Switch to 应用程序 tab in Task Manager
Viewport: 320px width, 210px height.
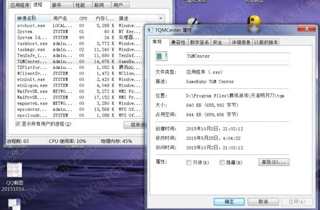coord(20,5)
